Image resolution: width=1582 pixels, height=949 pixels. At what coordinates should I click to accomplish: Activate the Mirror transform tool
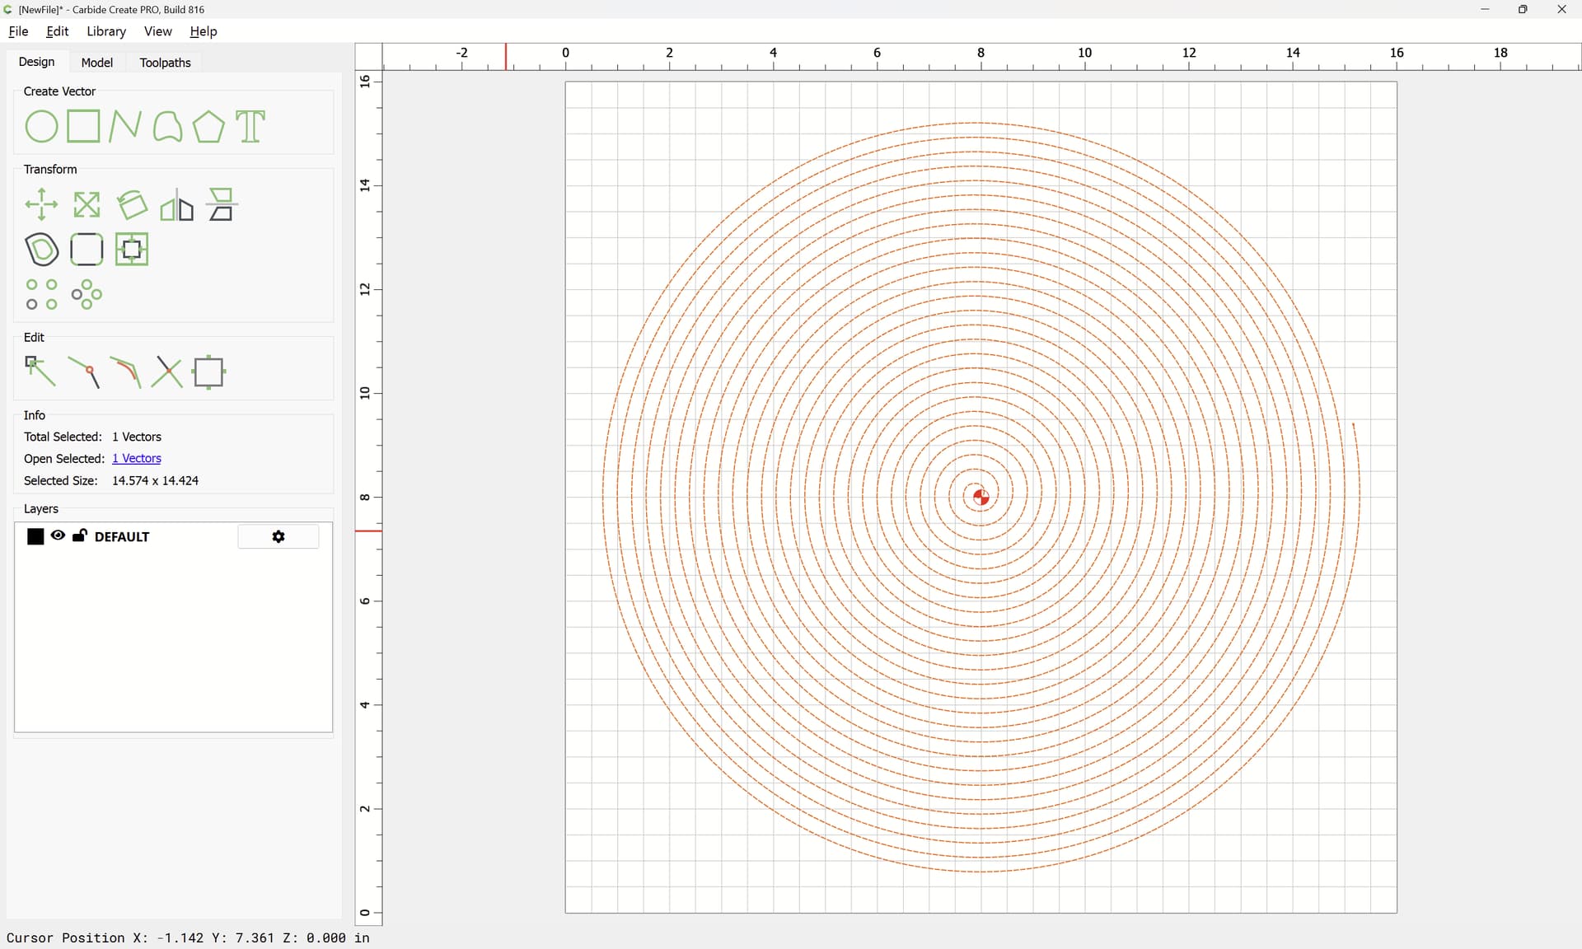click(176, 205)
